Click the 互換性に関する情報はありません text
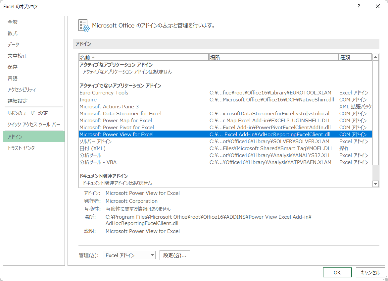Screen dimensions: 388x281 point(138,209)
